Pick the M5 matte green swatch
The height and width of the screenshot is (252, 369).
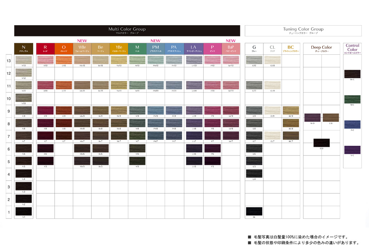click(137, 161)
